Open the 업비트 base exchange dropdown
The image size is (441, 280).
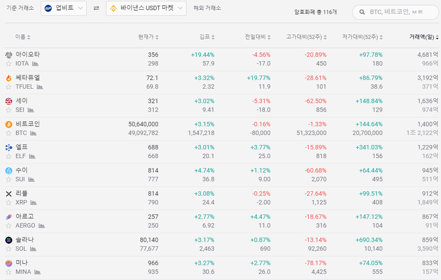[x=64, y=8]
